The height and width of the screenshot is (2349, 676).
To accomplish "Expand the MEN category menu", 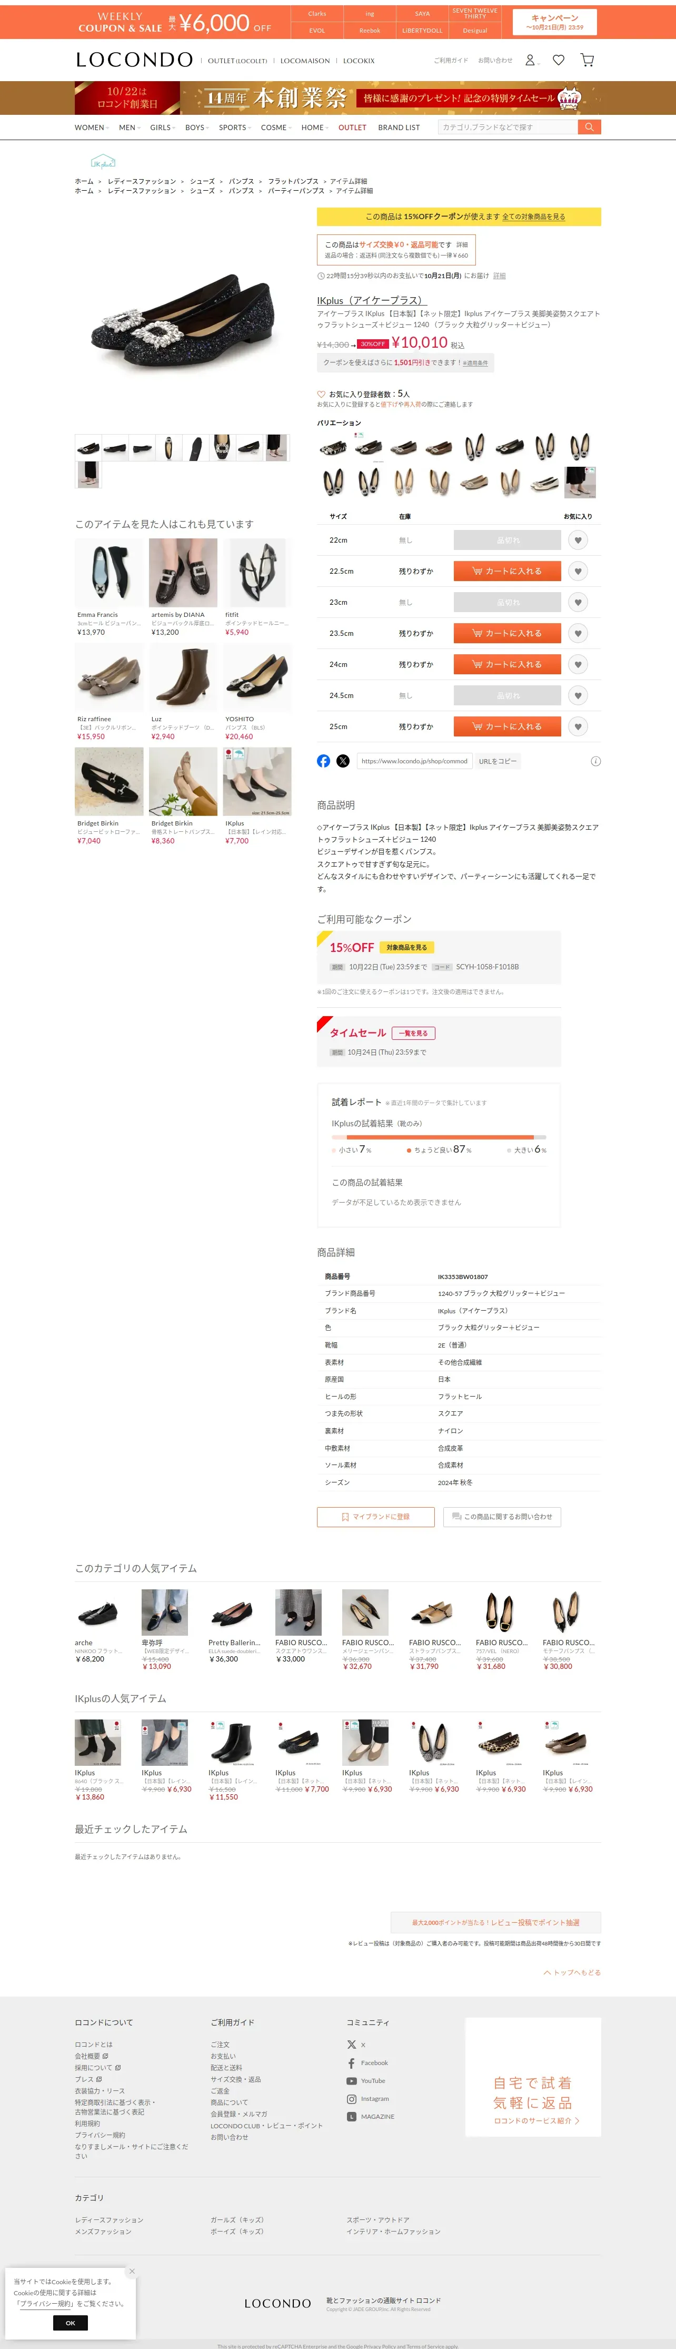I will tap(130, 127).
